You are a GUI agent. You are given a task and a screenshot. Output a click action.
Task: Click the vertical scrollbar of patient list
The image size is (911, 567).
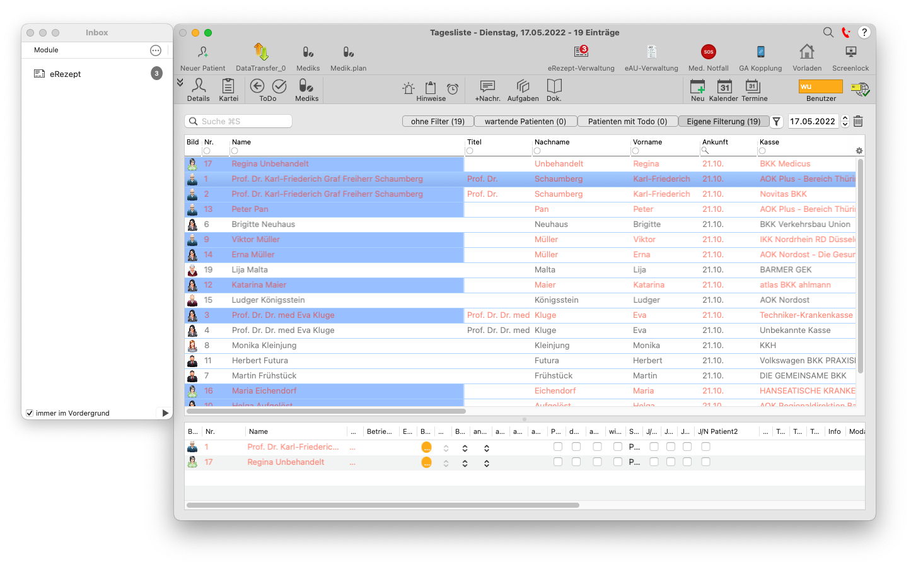[861, 265]
